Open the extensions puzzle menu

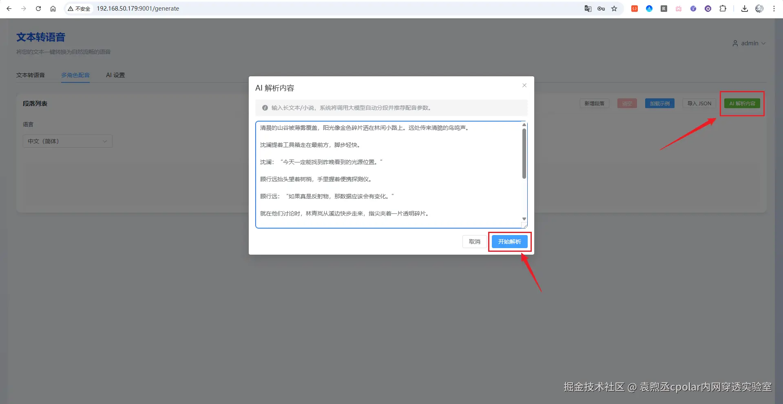[723, 9]
